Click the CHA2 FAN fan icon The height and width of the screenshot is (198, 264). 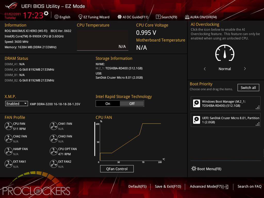9,139
